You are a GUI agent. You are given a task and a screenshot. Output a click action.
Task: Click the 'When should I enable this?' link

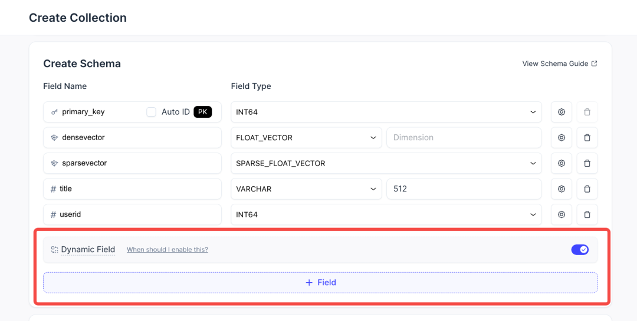tap(168, 250)
